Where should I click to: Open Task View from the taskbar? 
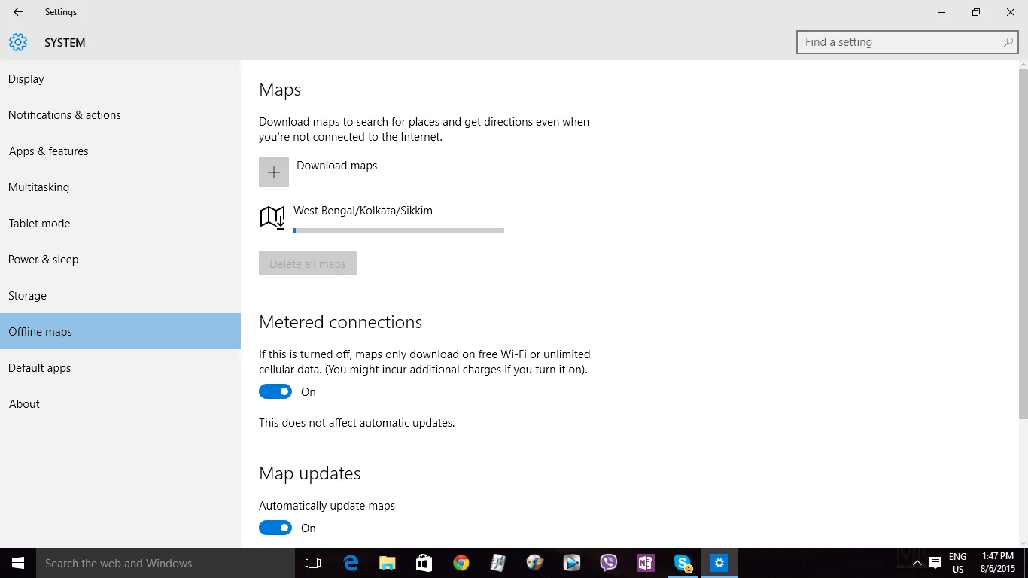click(313, 563)
